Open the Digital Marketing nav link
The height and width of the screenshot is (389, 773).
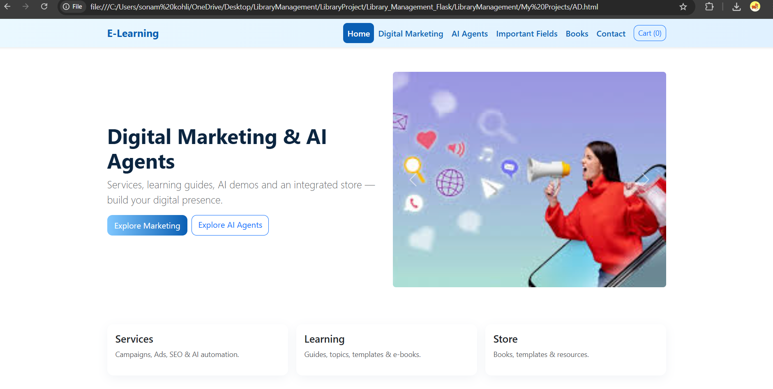(x=411, y=34)
